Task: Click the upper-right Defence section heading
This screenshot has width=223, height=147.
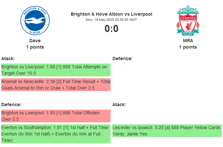Action: click(122, 58)
